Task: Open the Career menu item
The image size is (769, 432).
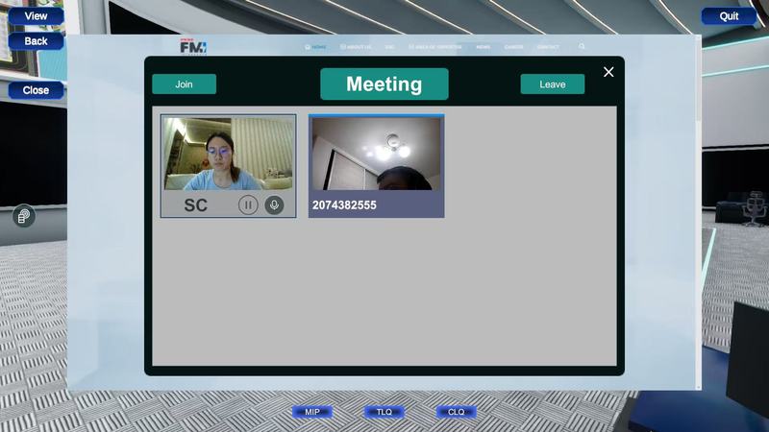Action: (513, 47)
